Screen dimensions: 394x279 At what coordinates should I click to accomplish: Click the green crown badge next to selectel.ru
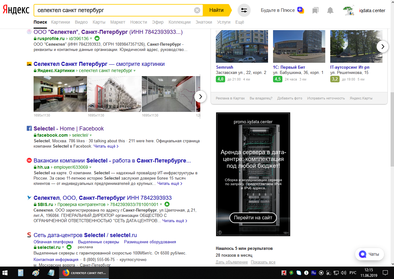coord(69,247)
